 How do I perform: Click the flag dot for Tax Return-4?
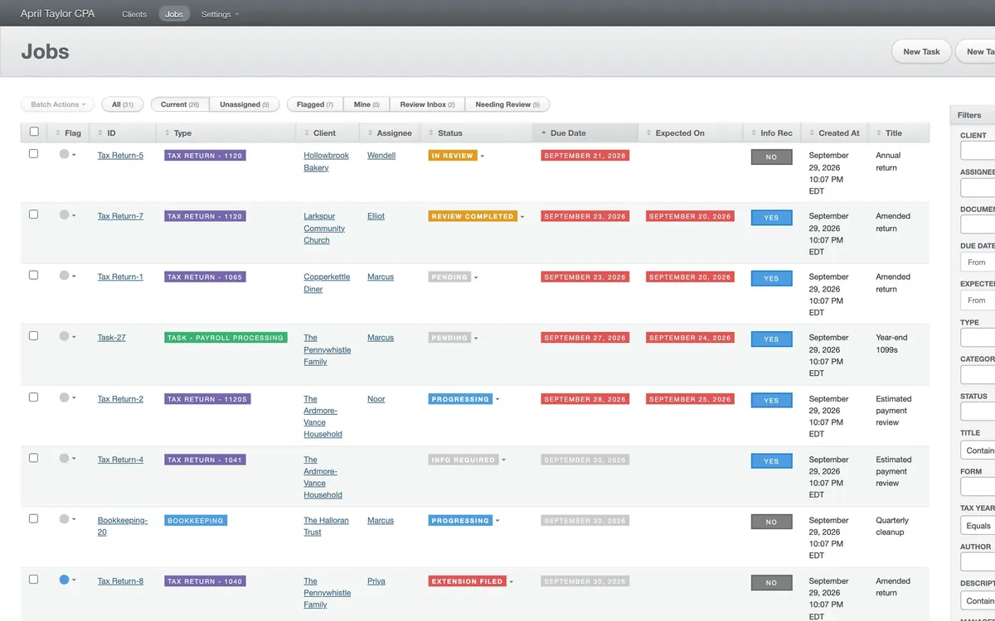(64, 458)
